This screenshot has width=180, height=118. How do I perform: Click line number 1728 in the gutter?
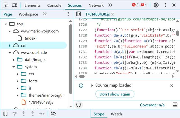click(x=83, y=35)
